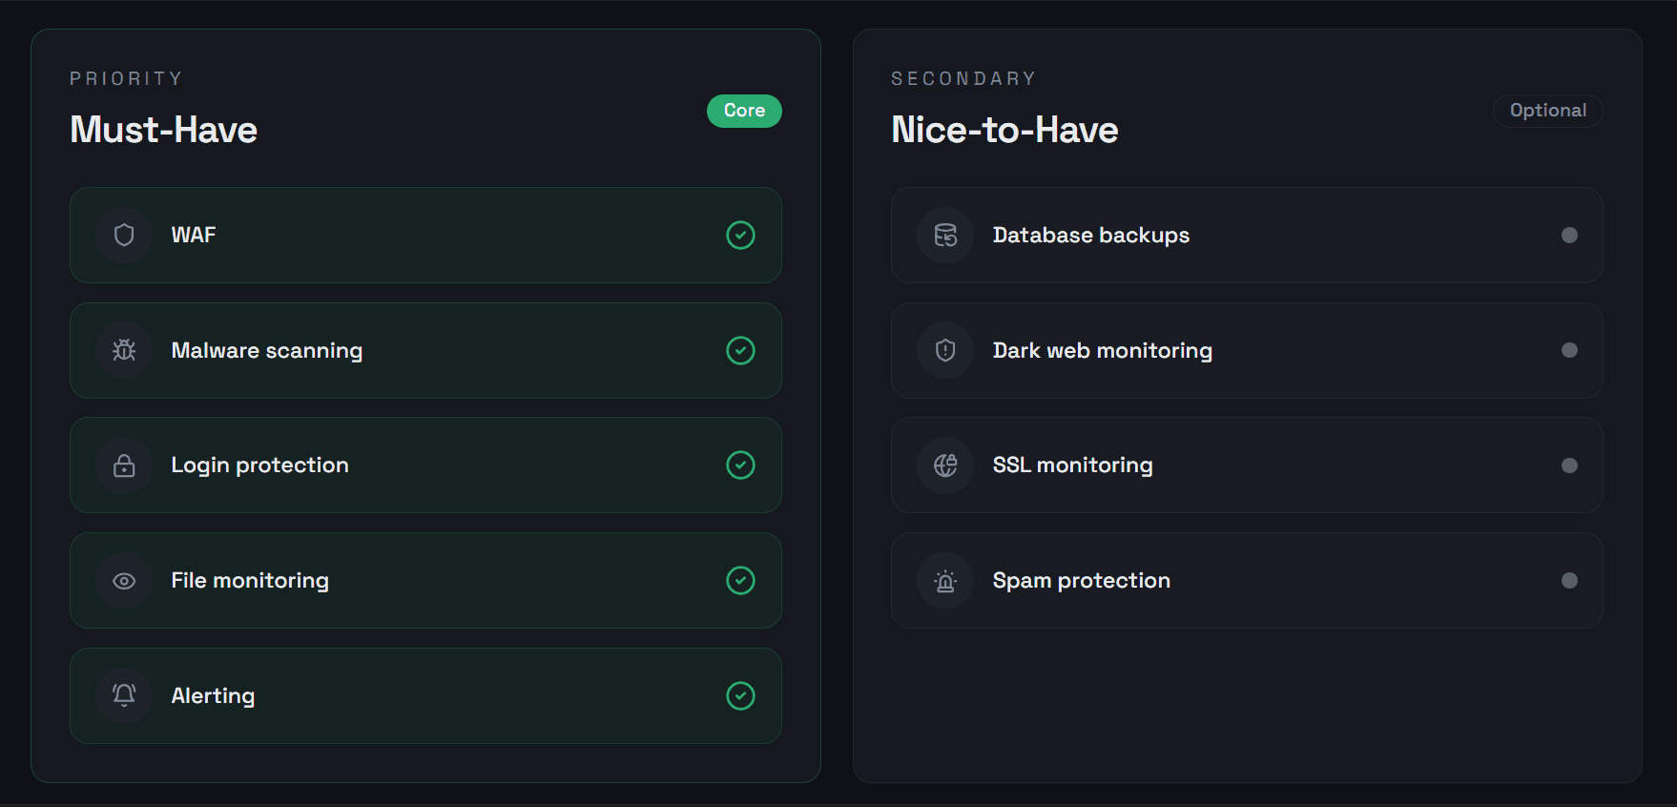
Task: Click the Optional badge
Action: click(x=1548, y=111)
